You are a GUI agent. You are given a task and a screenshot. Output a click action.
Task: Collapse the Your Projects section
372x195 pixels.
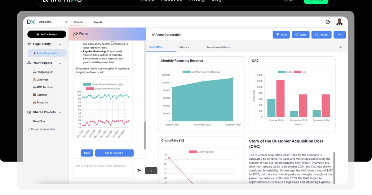click(x=60, y=63)
